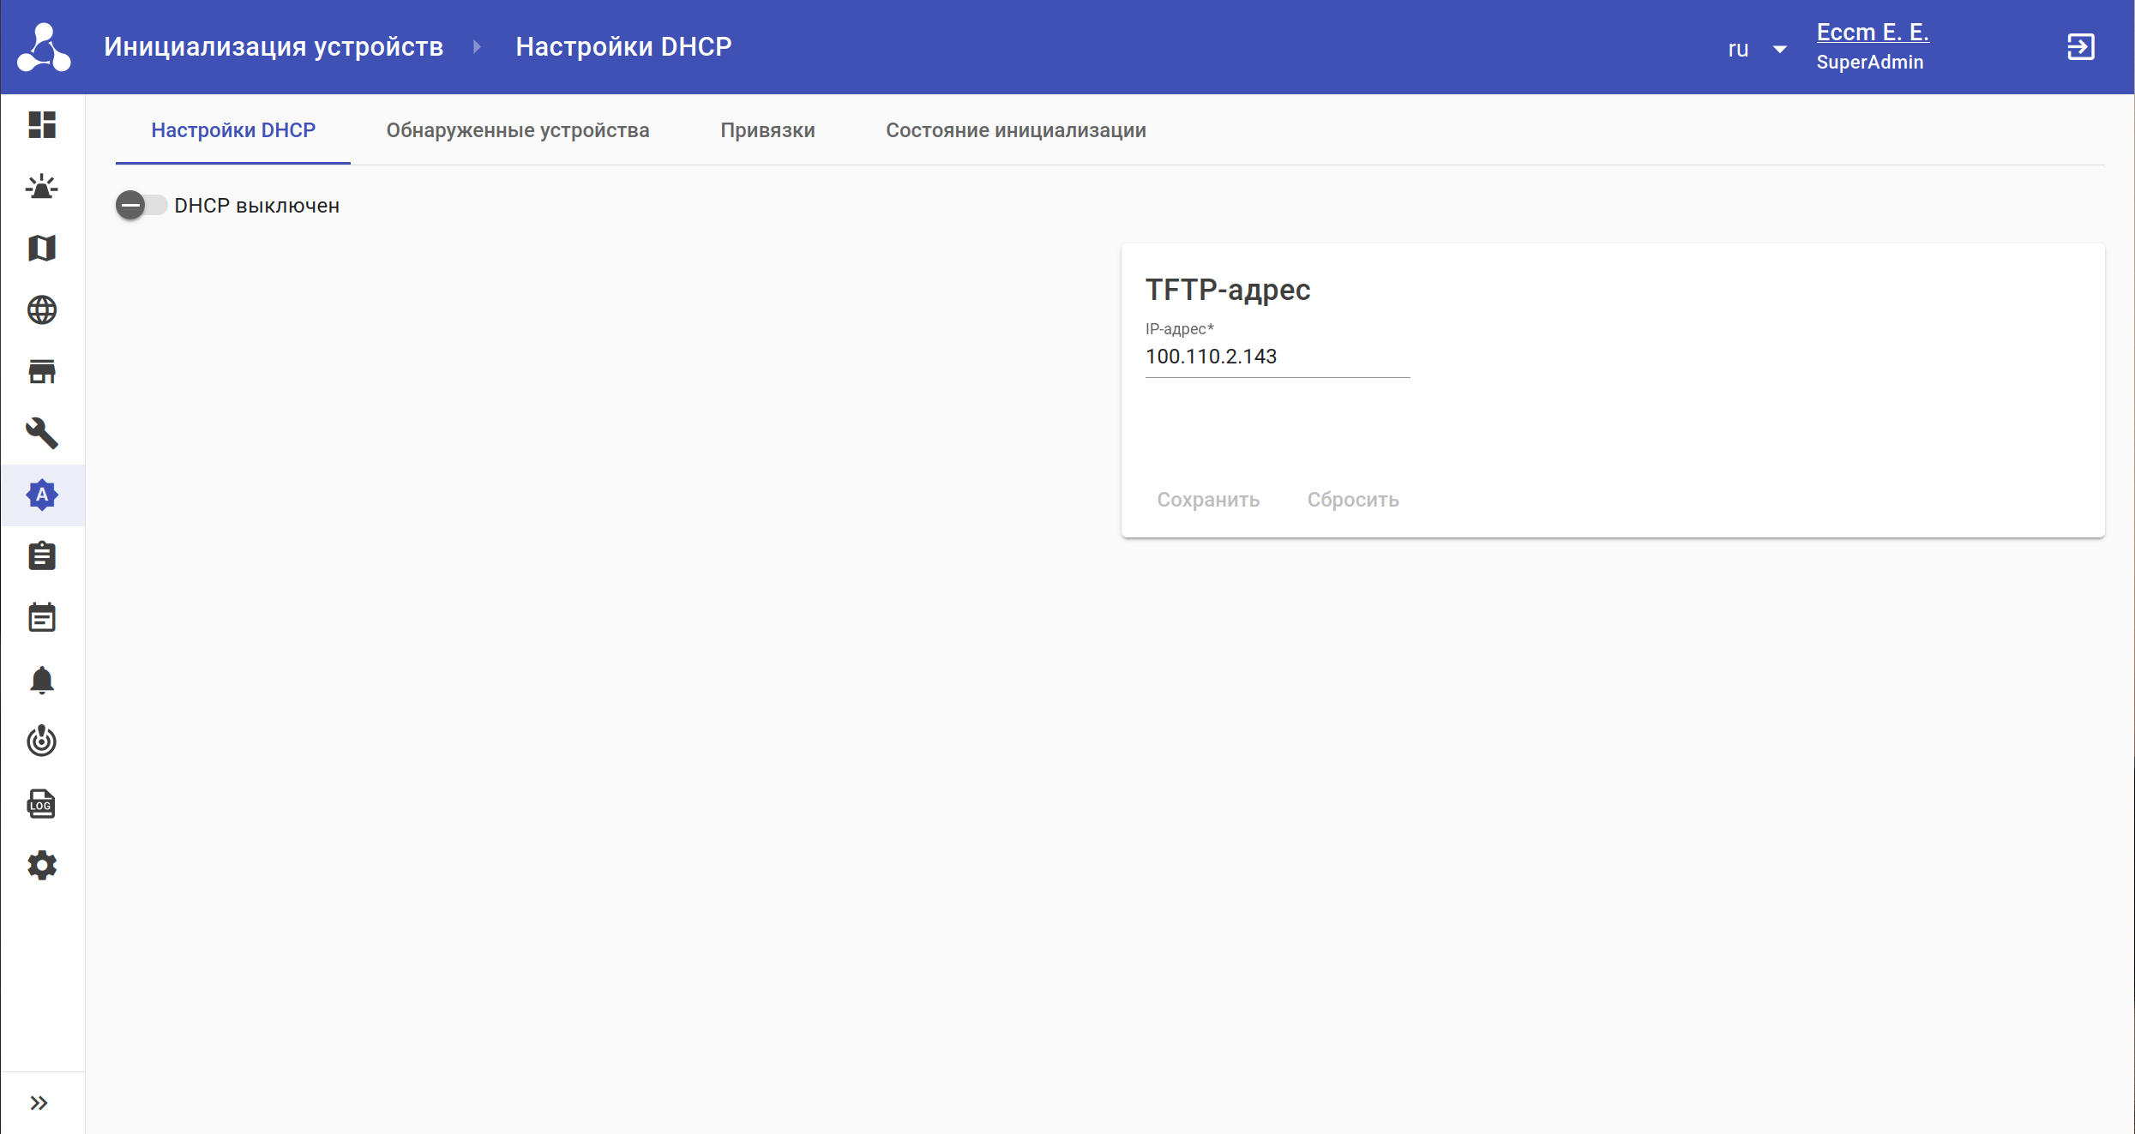Open the LOG file icon in sidebar
The height and width of the screenshot is (1134, 2135).
(x=41, y=804)
